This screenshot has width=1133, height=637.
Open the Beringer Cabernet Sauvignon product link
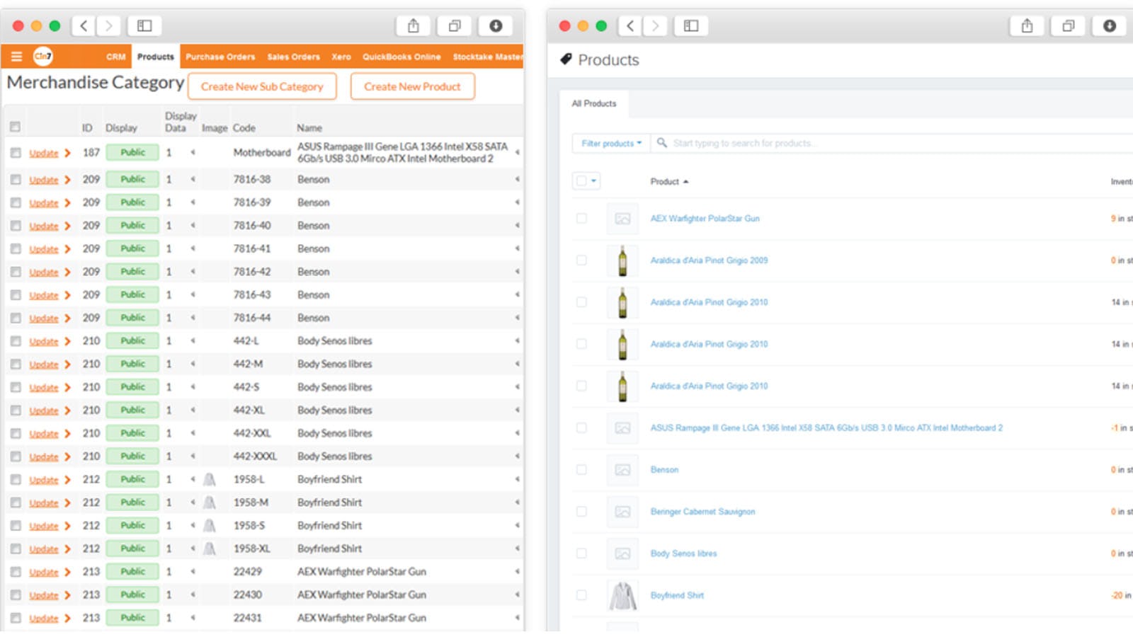pyautogui.click(x=702, y=512)
